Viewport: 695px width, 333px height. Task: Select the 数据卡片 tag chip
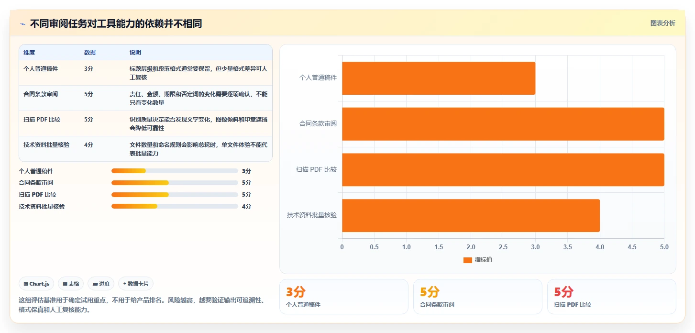[136, 284]
